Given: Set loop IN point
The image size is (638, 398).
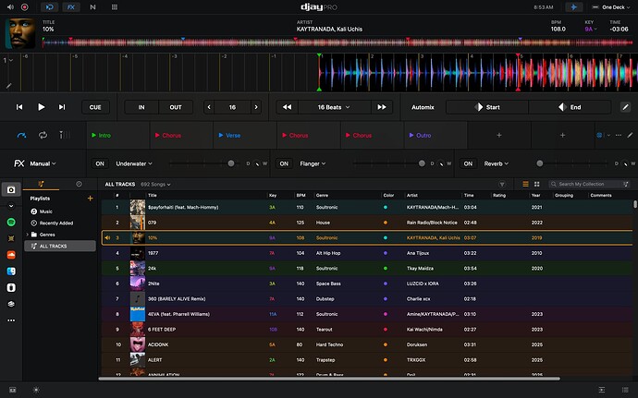Looking at the screenshot, I should coord(141,107).
